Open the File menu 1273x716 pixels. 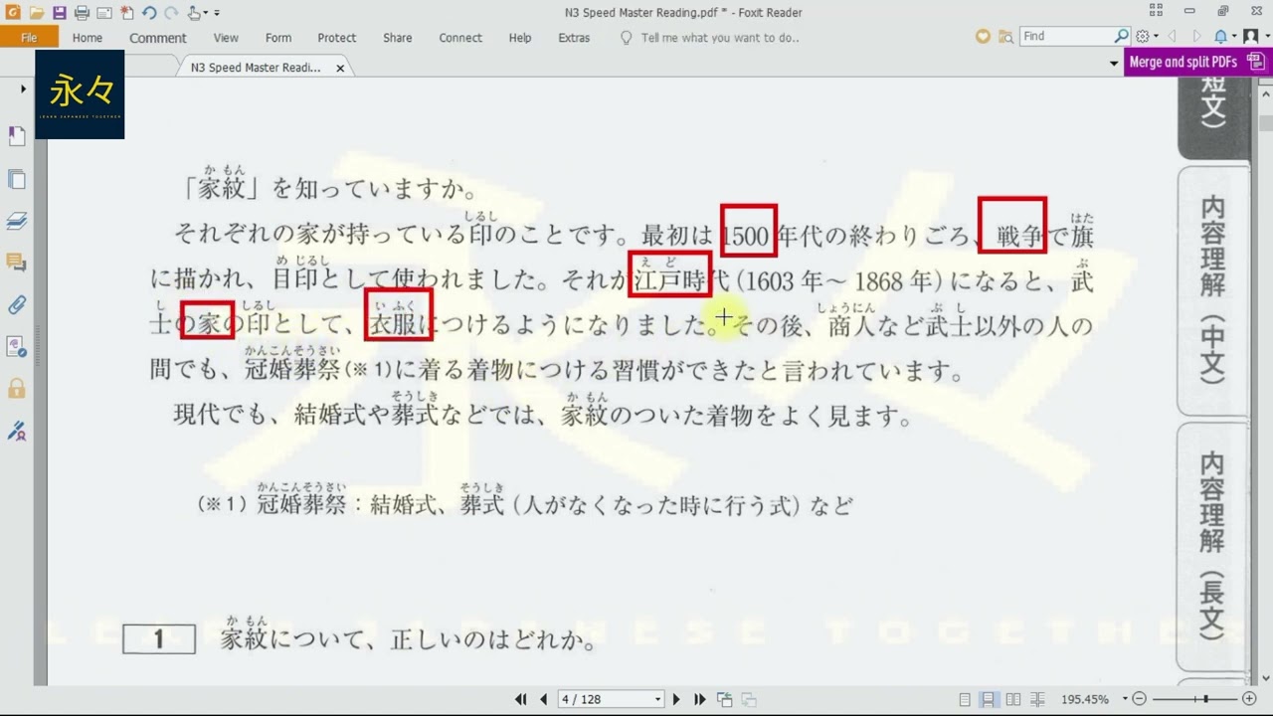[29, 38]
